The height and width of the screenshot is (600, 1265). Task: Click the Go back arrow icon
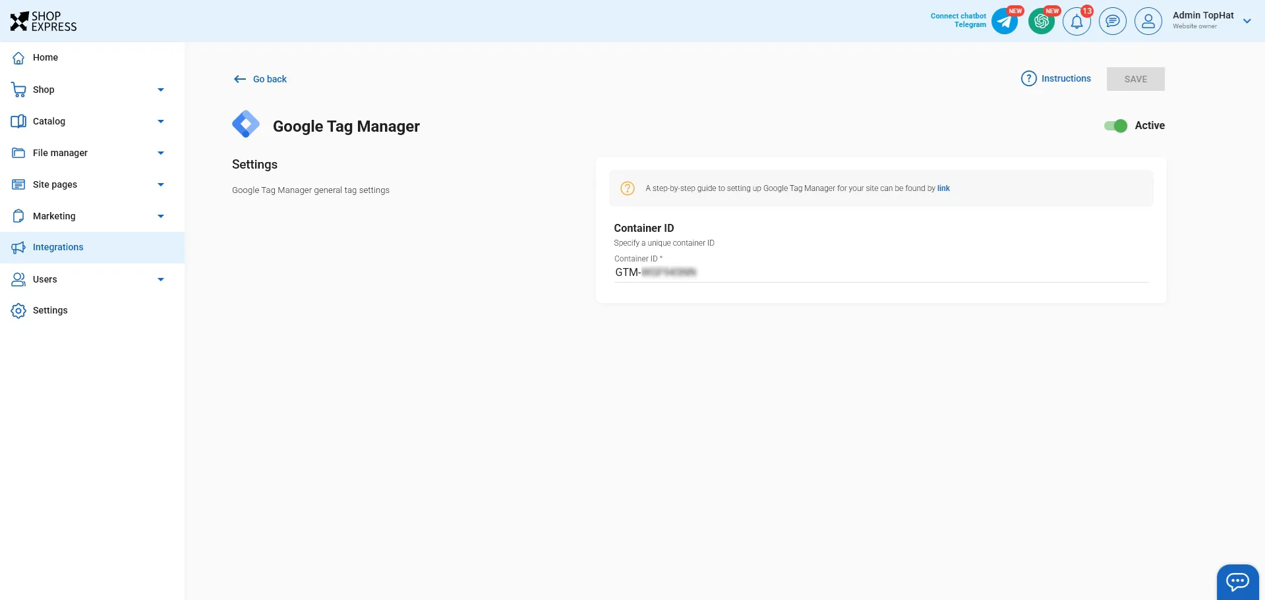(240, 79)
